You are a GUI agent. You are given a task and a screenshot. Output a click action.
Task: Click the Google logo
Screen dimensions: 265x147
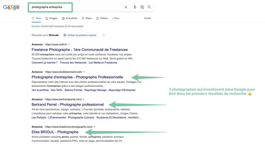pyautogui.click(x=11, y=7)
